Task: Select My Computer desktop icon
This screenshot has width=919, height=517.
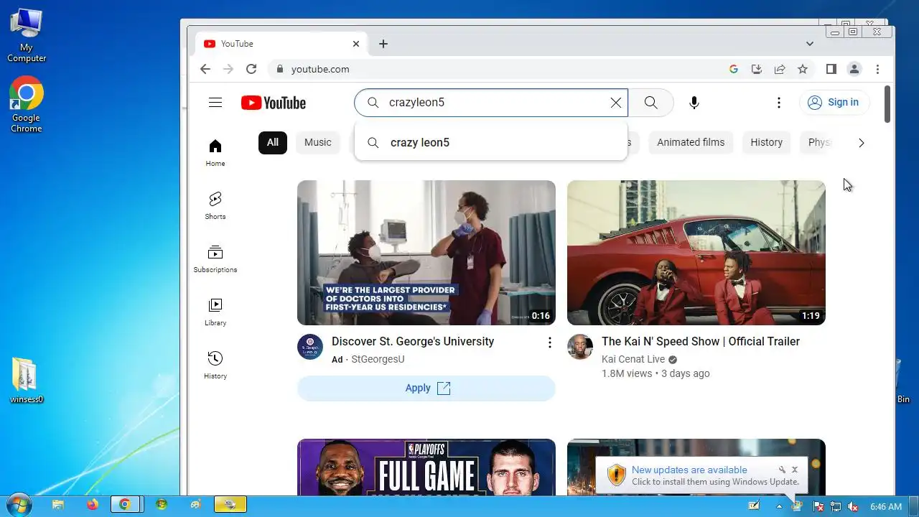Action: [x=27, y=36]
